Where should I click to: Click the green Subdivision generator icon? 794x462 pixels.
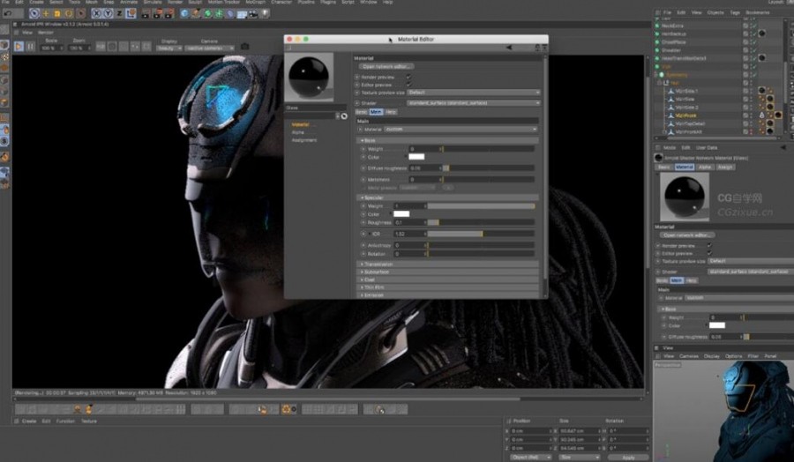point(207,13)
